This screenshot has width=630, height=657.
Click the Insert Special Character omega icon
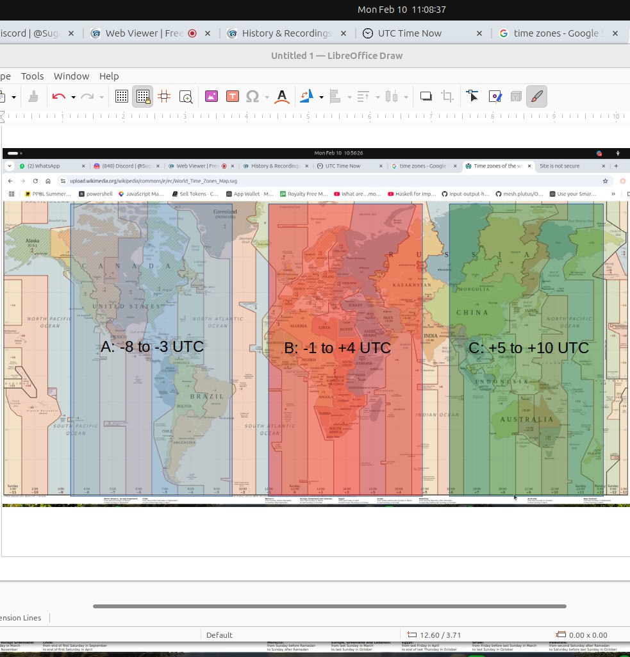(252, 97)
